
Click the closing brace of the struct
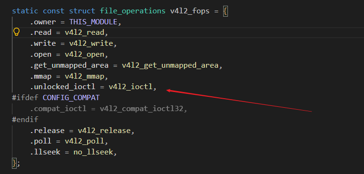pos(14,163)
